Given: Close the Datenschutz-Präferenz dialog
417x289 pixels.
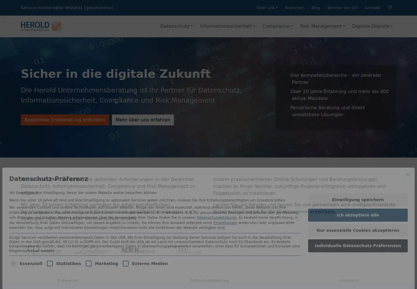Looking at the screenshot, I should coord(407,175).
